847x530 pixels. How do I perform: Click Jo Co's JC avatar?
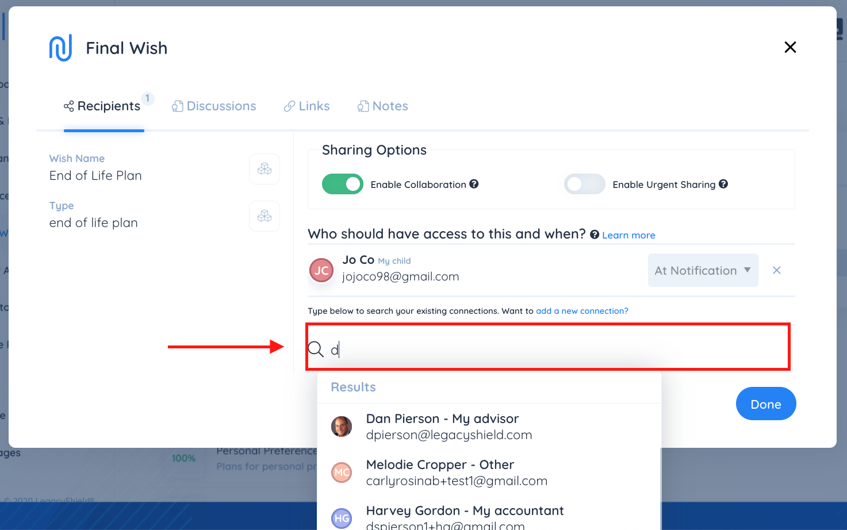click(321, 270)
